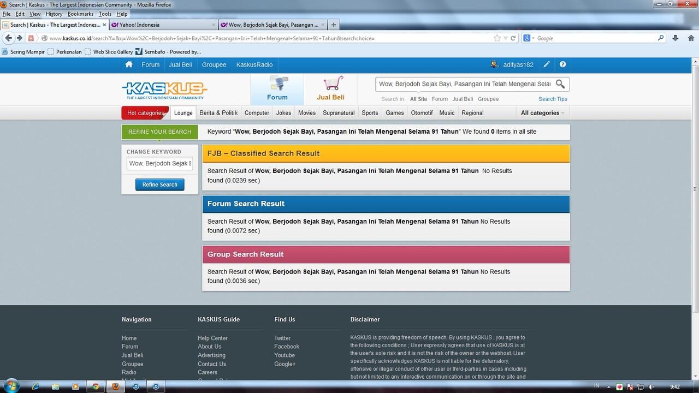Open the Jual Beli shopping cart section
This screenshot has height=393, width=699.
pyautogui.click(x=331, y=88)
